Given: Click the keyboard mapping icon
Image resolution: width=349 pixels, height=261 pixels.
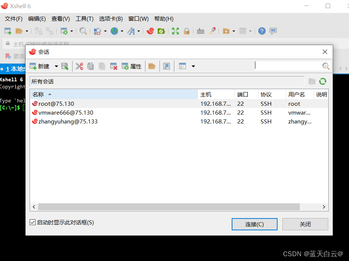Looking at the screenshot, I should coord(200,31).
